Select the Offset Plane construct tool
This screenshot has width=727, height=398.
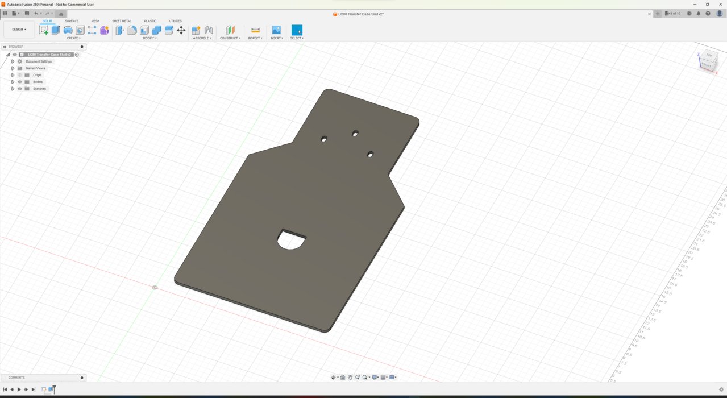click(230, 30)
